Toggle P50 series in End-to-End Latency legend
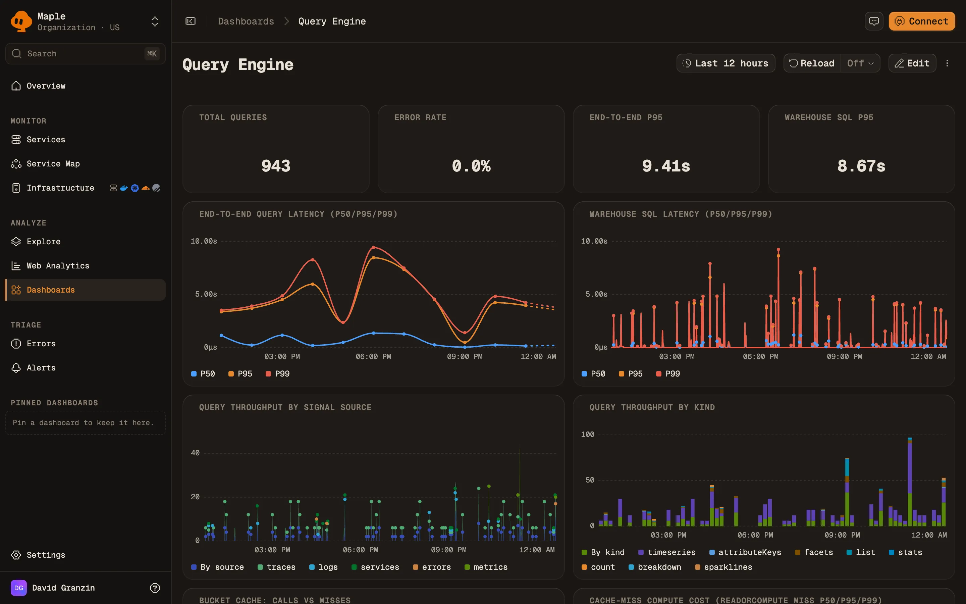966x604 pixels. [x=203, y=374]
